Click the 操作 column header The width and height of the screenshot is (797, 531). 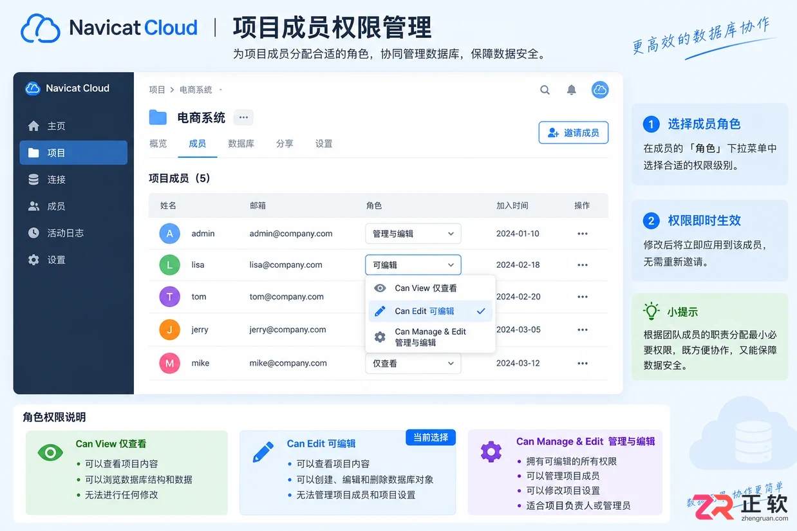click(x=582, y=205)
